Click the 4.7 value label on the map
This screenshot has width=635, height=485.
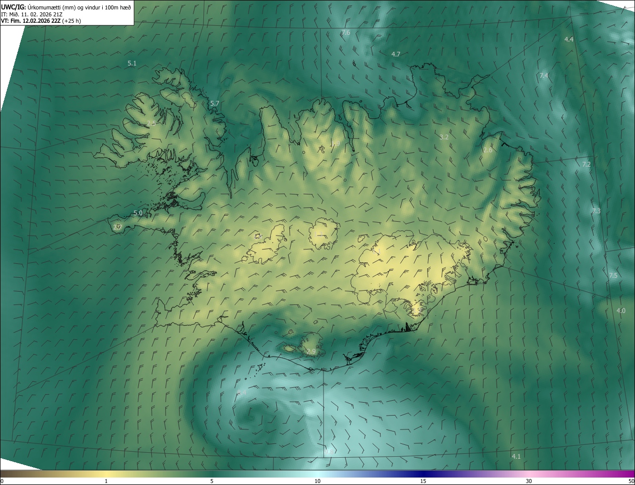click(396, 54)
